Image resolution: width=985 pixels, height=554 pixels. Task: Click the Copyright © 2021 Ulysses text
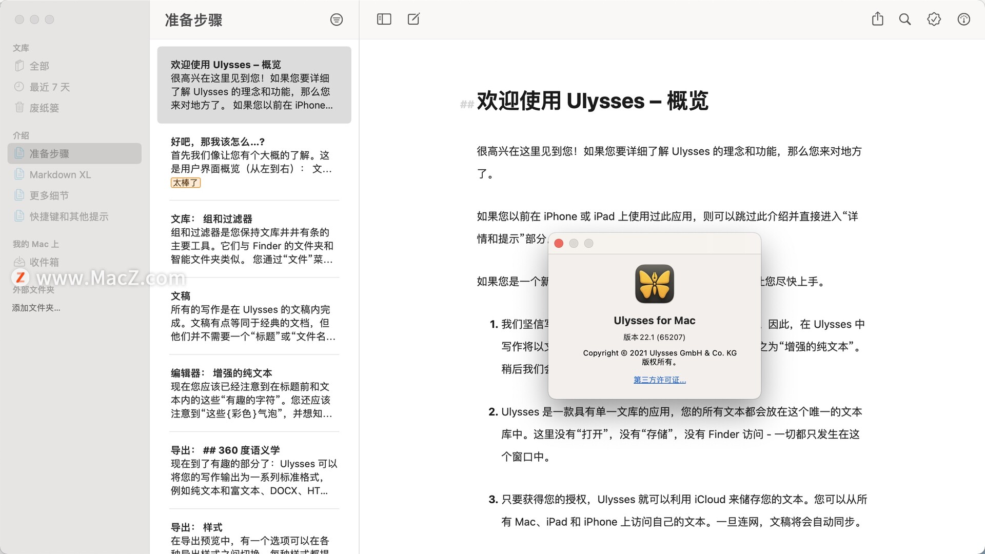point(660,353)
